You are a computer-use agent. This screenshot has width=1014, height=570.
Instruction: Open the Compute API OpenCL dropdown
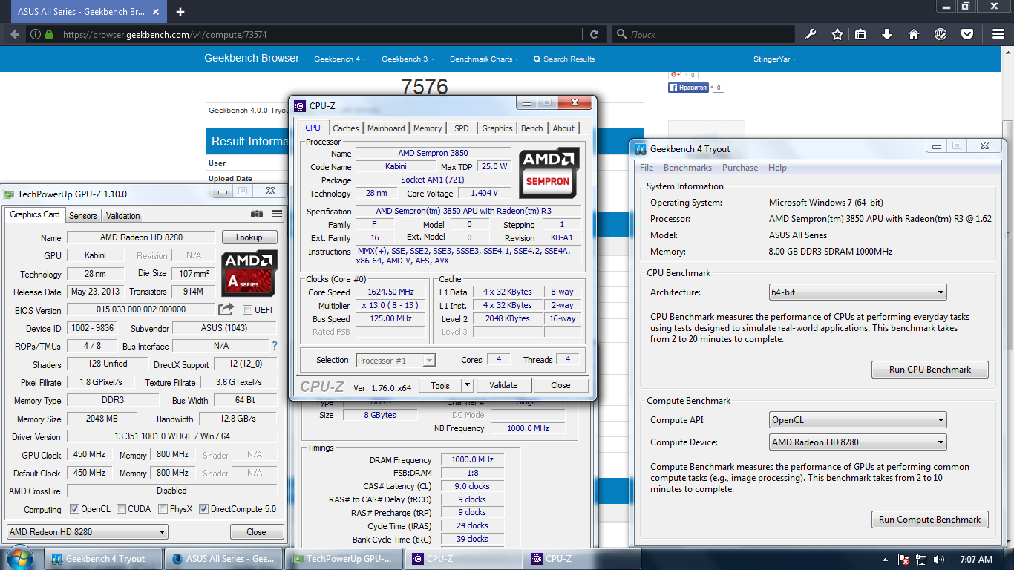857,420
